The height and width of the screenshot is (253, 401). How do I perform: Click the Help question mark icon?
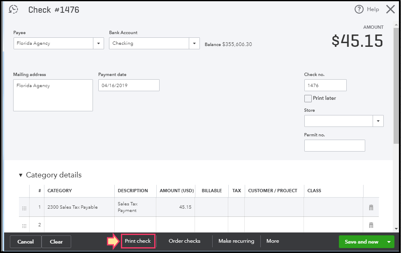[359, 9]
